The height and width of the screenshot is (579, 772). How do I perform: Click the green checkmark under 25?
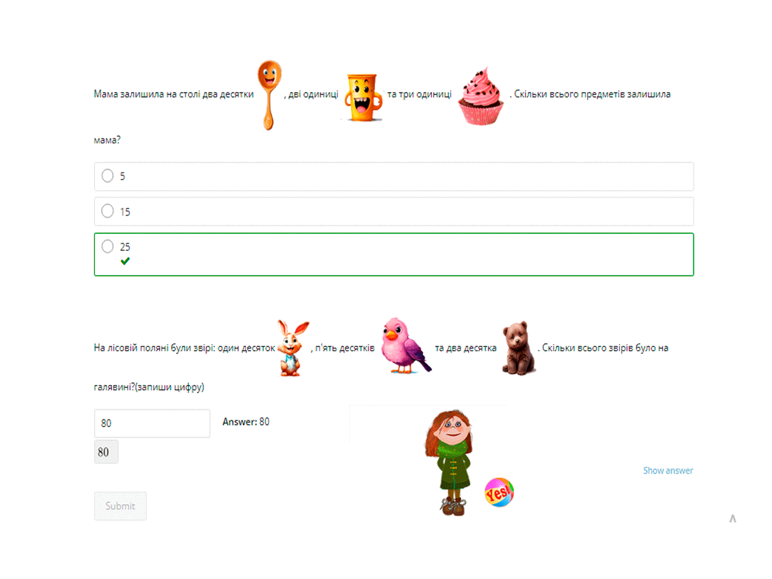click(x=125, y=261)
